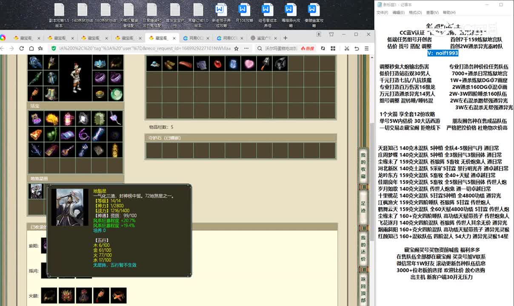This screenshot has height=306, width=514.
Task: Click 物品栏数：5 label
Action: [x=161, y=127]
